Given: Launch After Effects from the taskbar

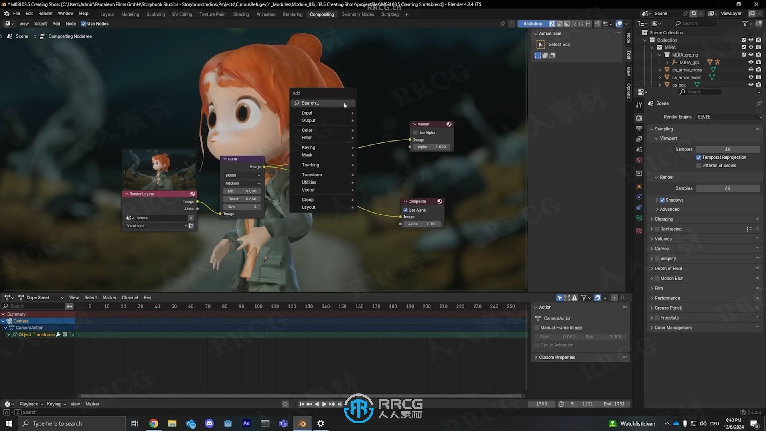Looking at the screenshot, I should pyautogui.click(x=247, y=423).
